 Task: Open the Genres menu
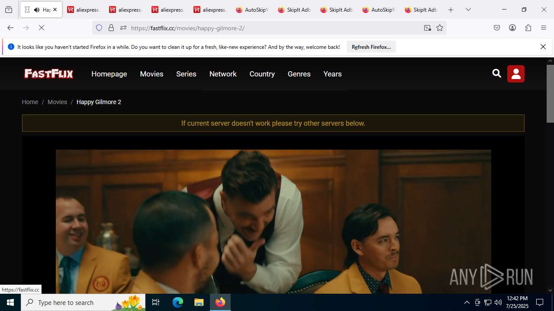tap(299, 74)
